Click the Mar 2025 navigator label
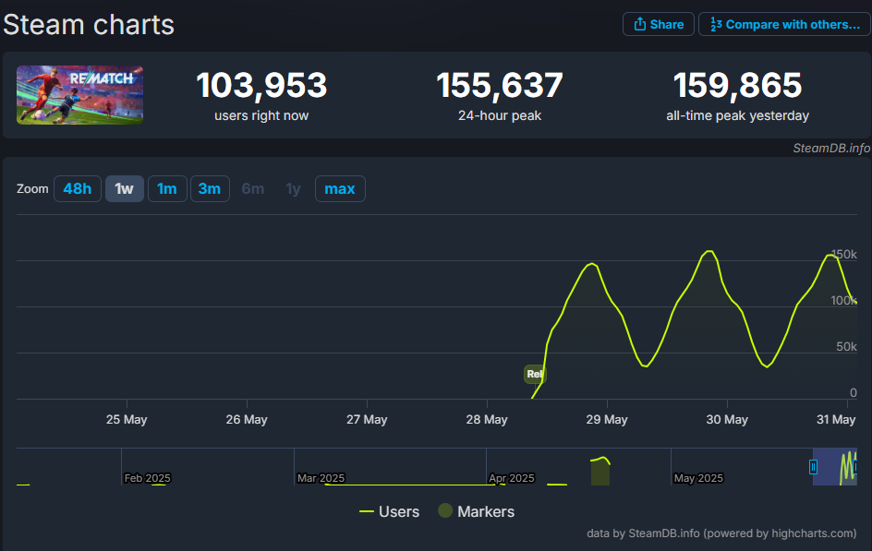Viewport: 872px width, 551px height. coord(321,478)
